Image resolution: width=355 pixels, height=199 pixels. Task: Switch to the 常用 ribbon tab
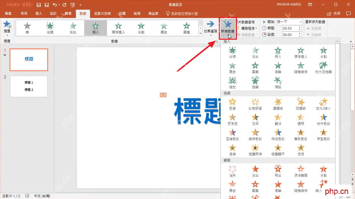24,14
